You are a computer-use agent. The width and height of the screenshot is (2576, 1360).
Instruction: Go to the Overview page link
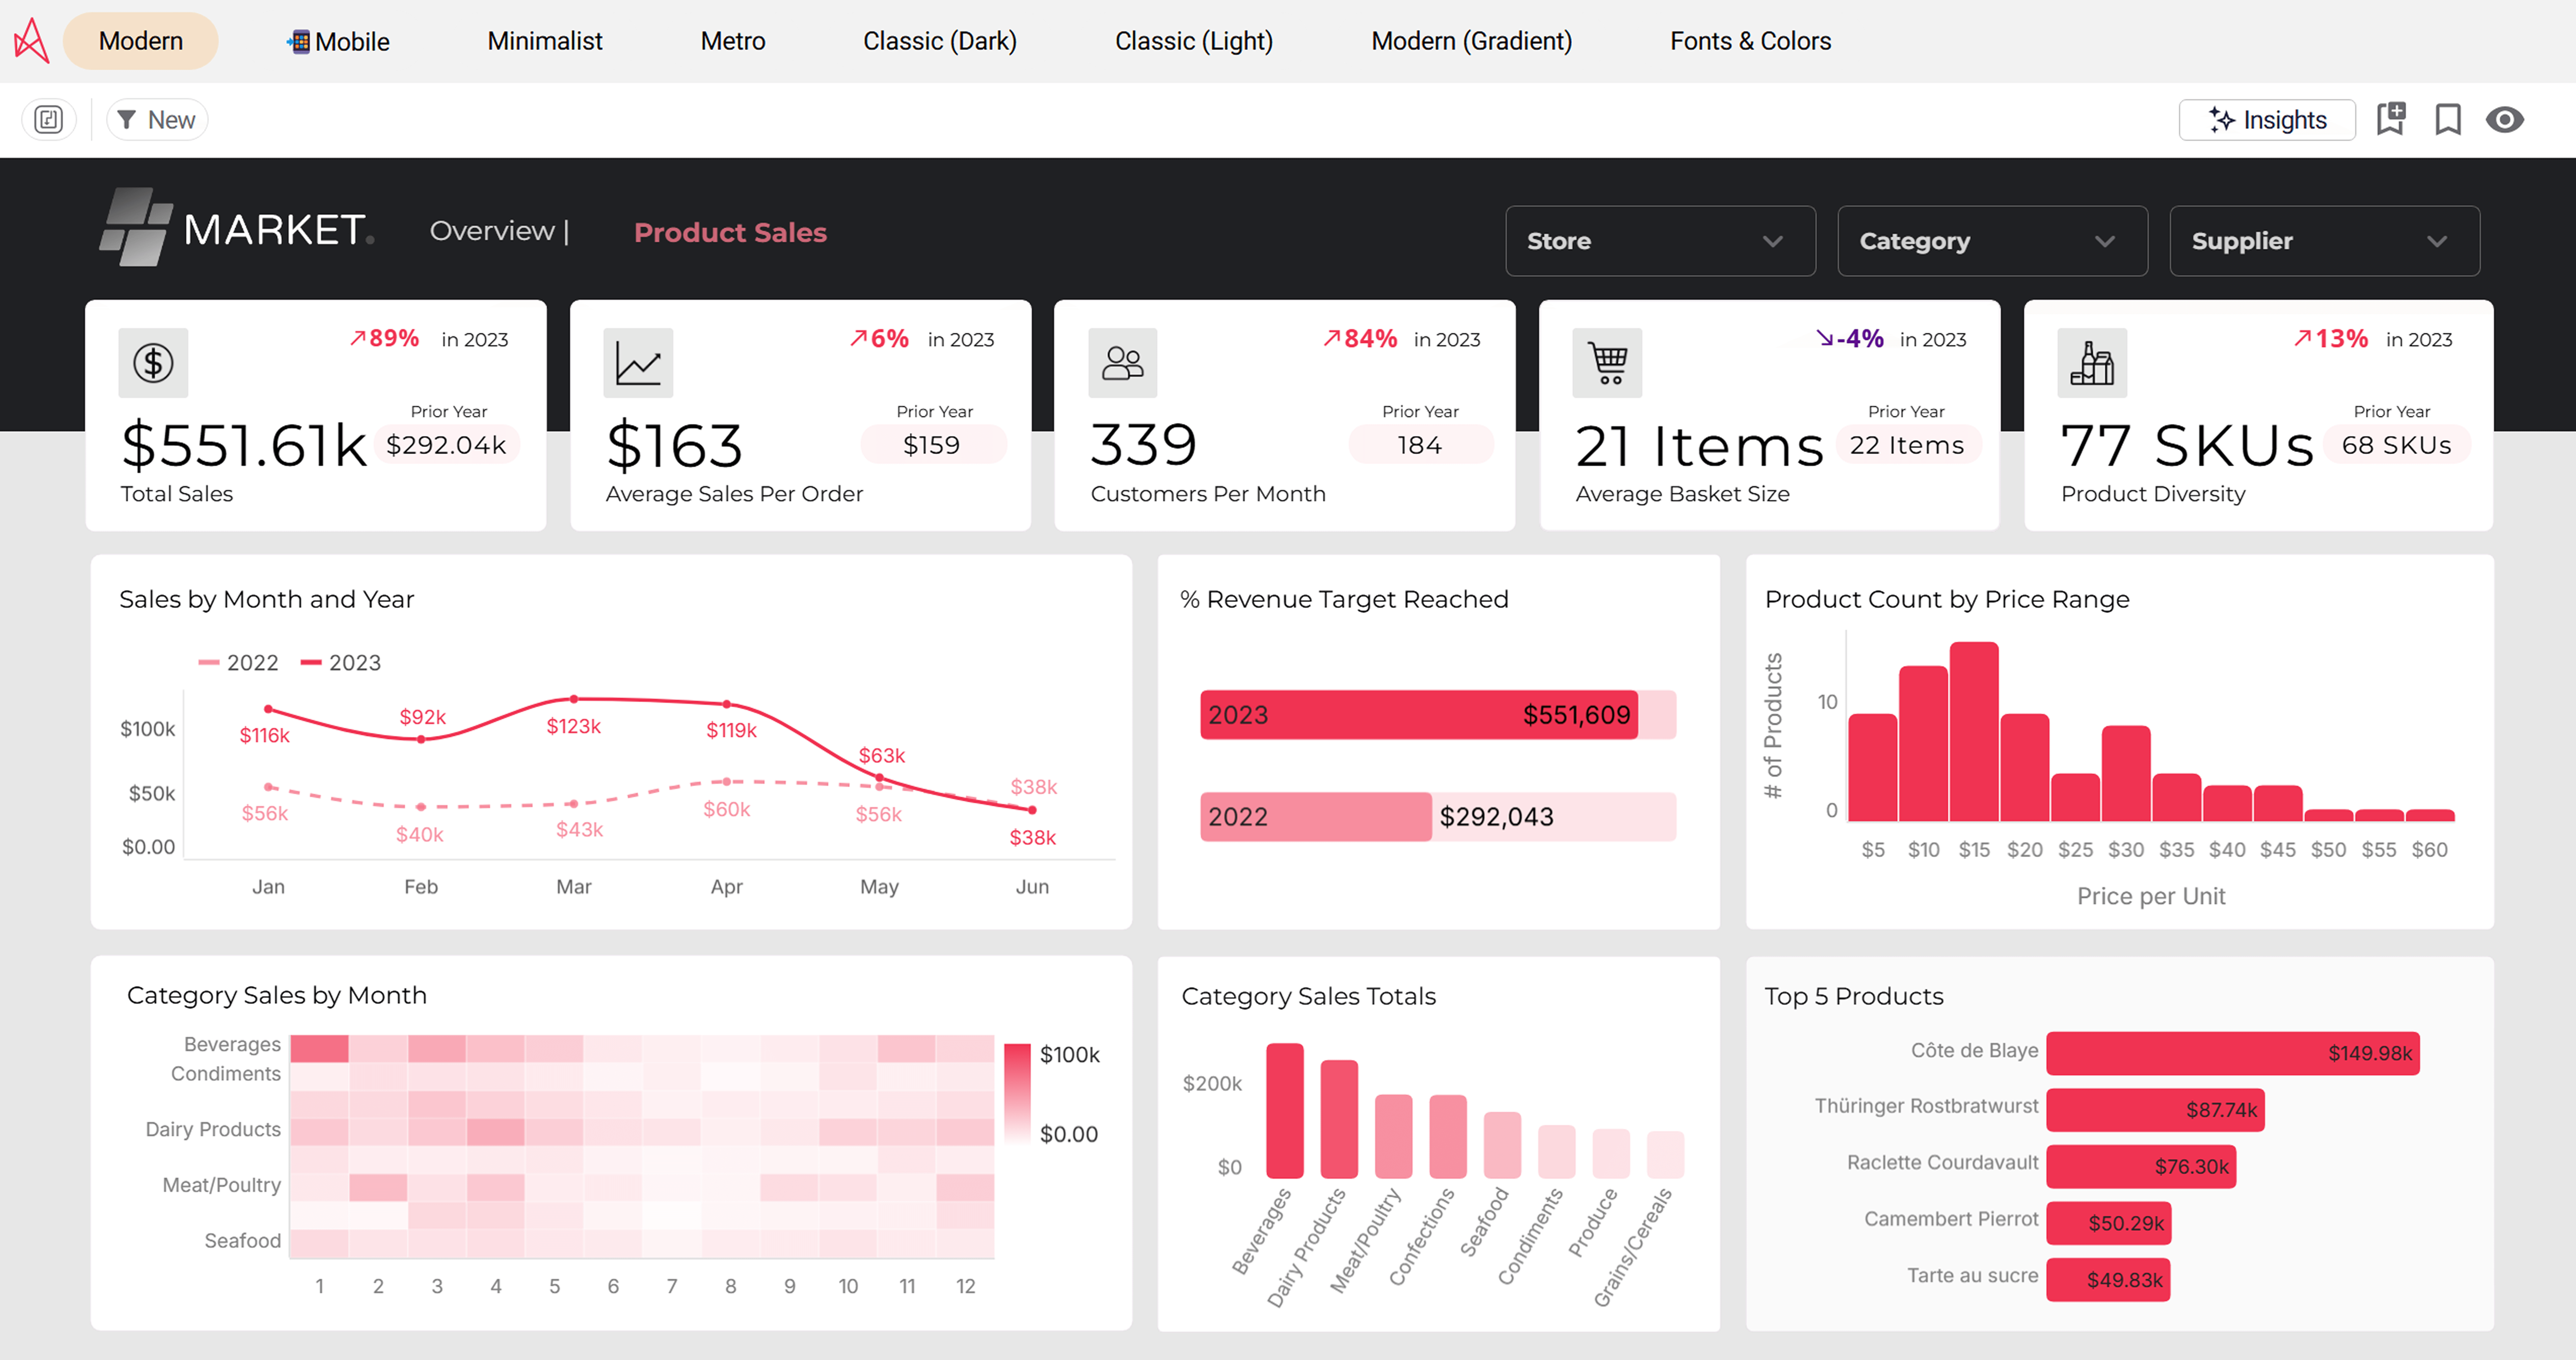(492, 231)
